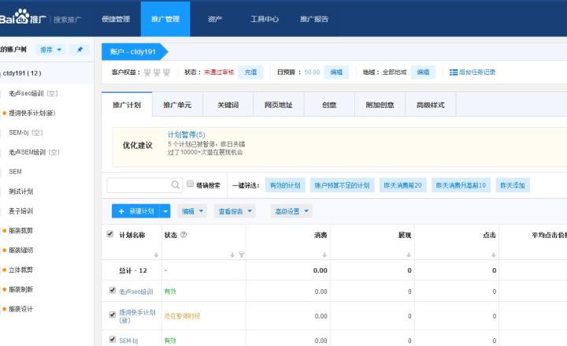
Task: Select 服装制版 in the account tree
Action: pos(21,289)
